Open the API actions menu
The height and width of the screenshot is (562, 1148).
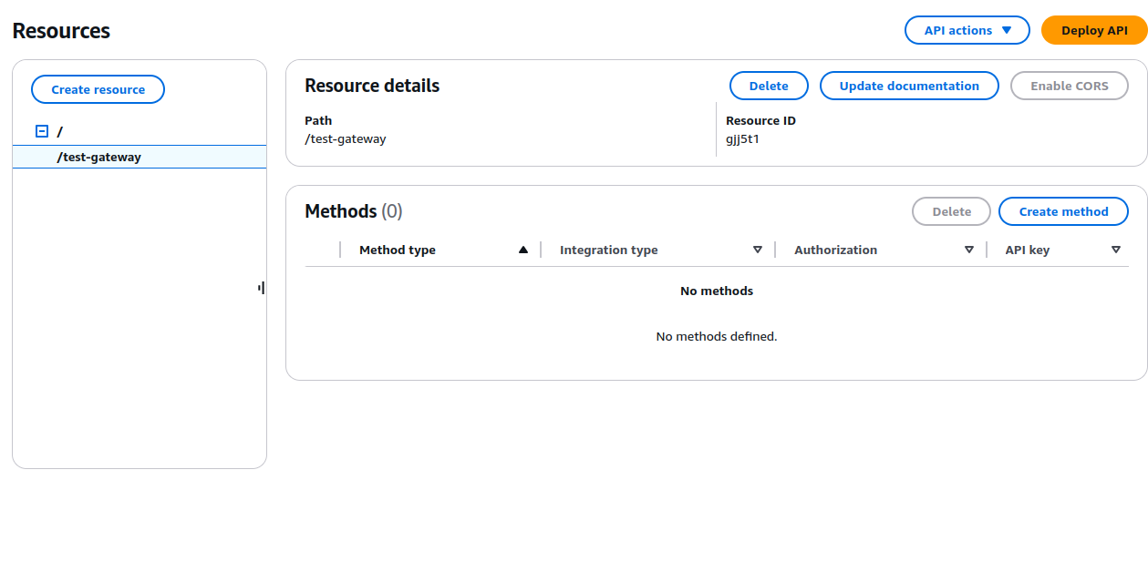pyautogui.click(x=967, y=30)
